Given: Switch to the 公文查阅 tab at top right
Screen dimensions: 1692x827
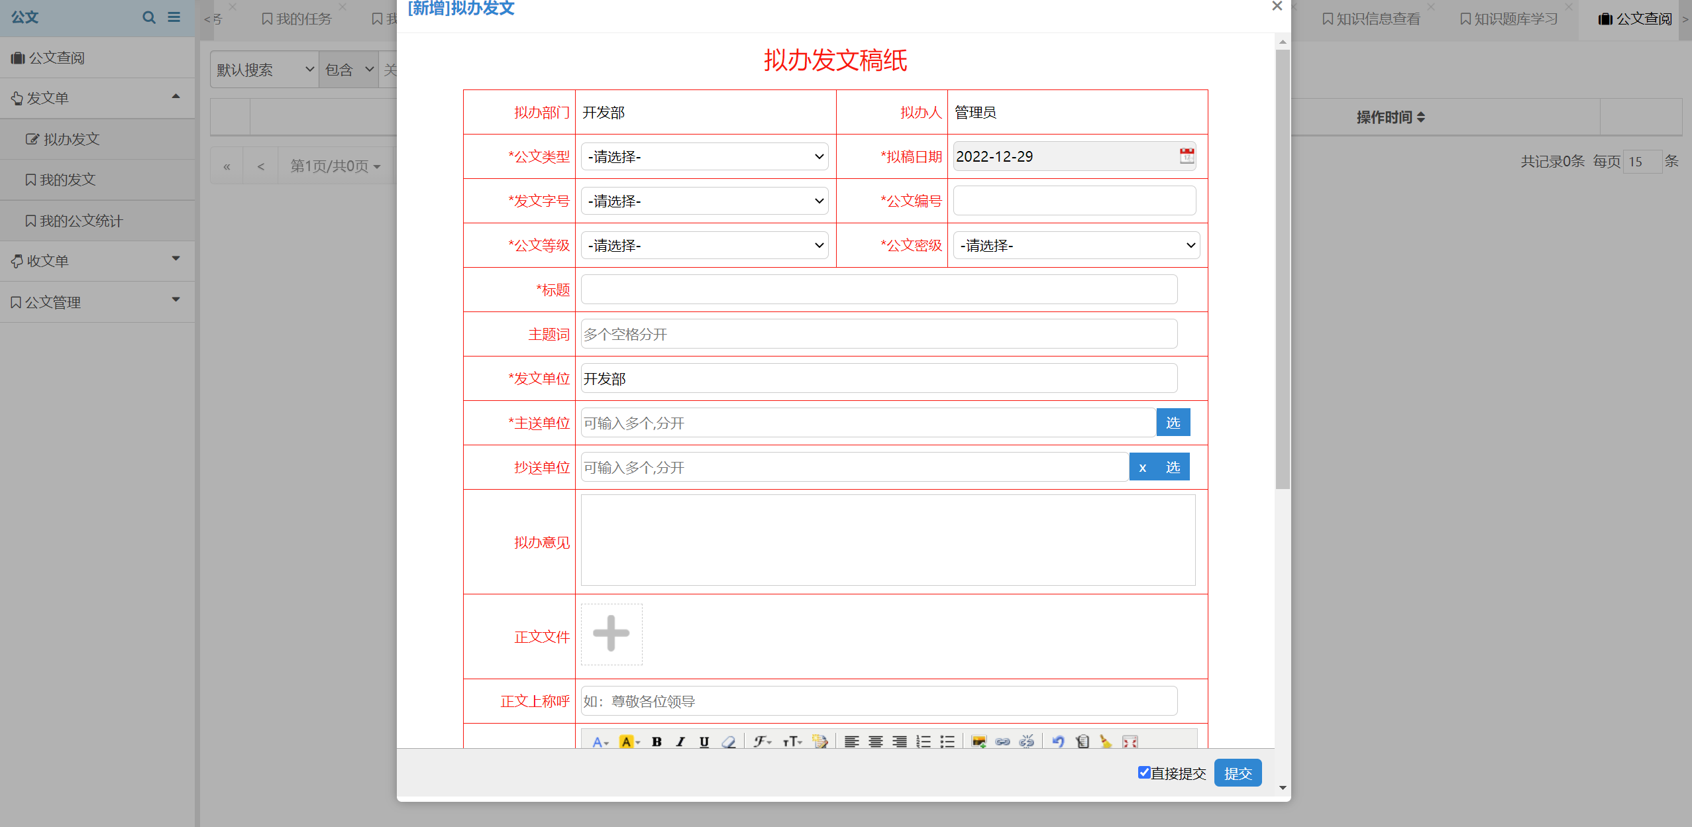Looking at the screenshot, I should [1635, 19].
